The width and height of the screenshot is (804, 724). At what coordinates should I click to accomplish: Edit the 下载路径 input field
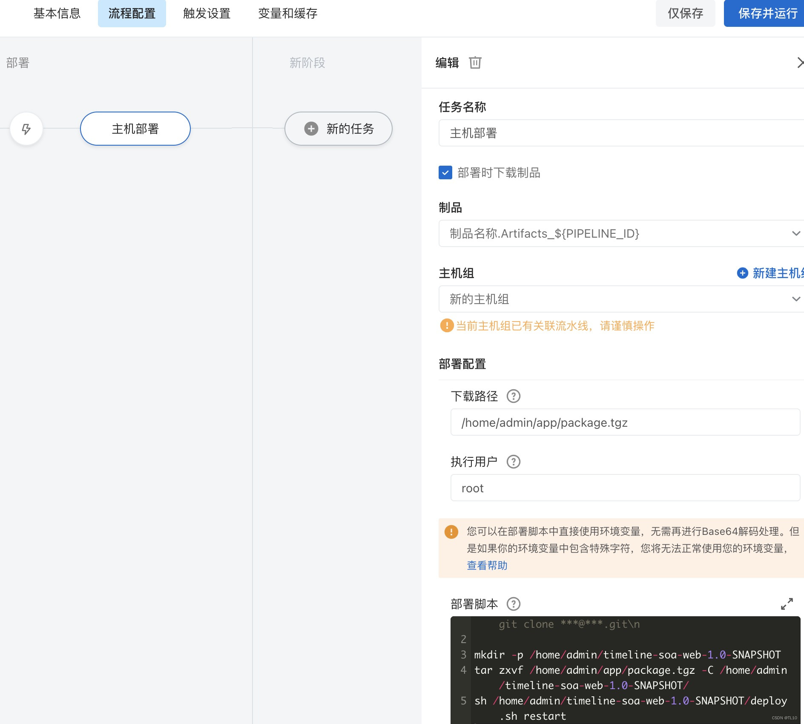point(626,422)
